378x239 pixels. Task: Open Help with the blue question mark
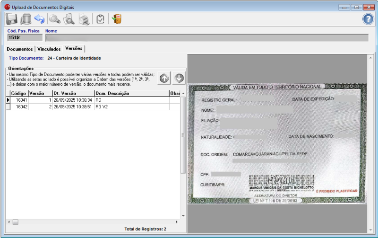[368, 19]
